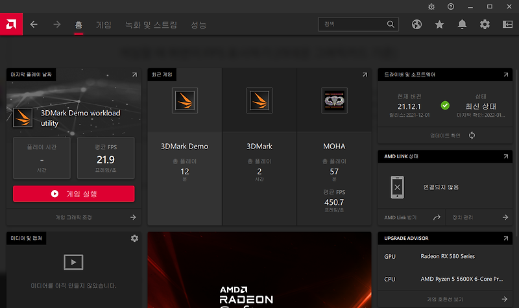Select the 3DMark game card icon
519x308 pixels.
point(259,101)
